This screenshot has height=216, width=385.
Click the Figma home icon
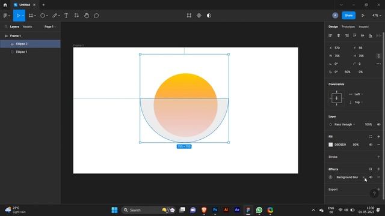coord(5,5)
